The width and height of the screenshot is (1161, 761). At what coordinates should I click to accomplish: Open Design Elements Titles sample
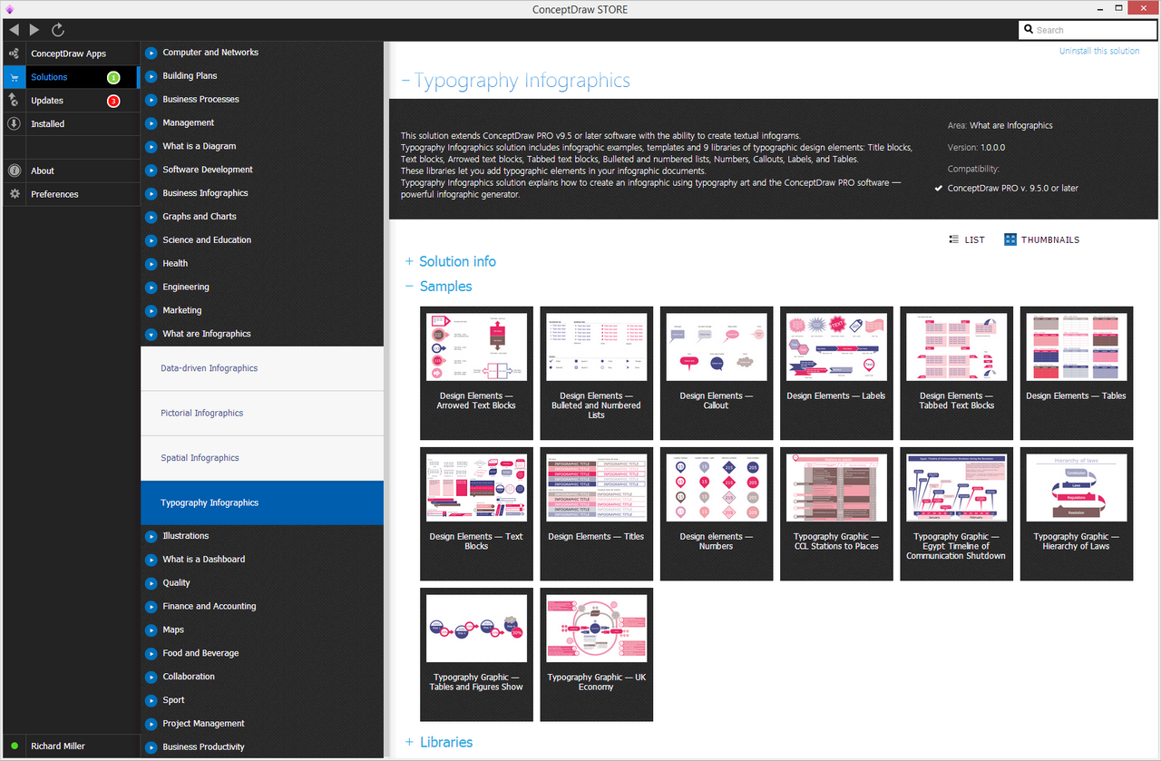pos(597,513)
